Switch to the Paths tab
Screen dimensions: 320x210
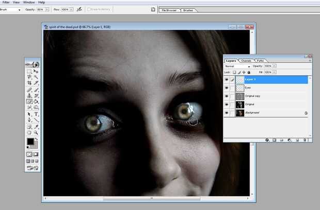(x=260, y=61)
